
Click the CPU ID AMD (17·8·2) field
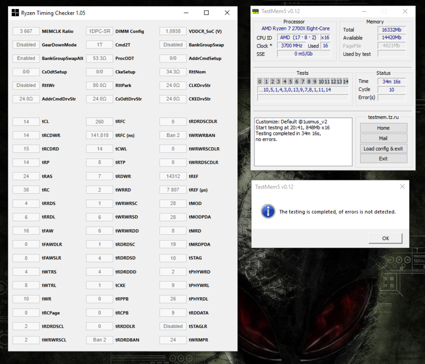(298, 37)
